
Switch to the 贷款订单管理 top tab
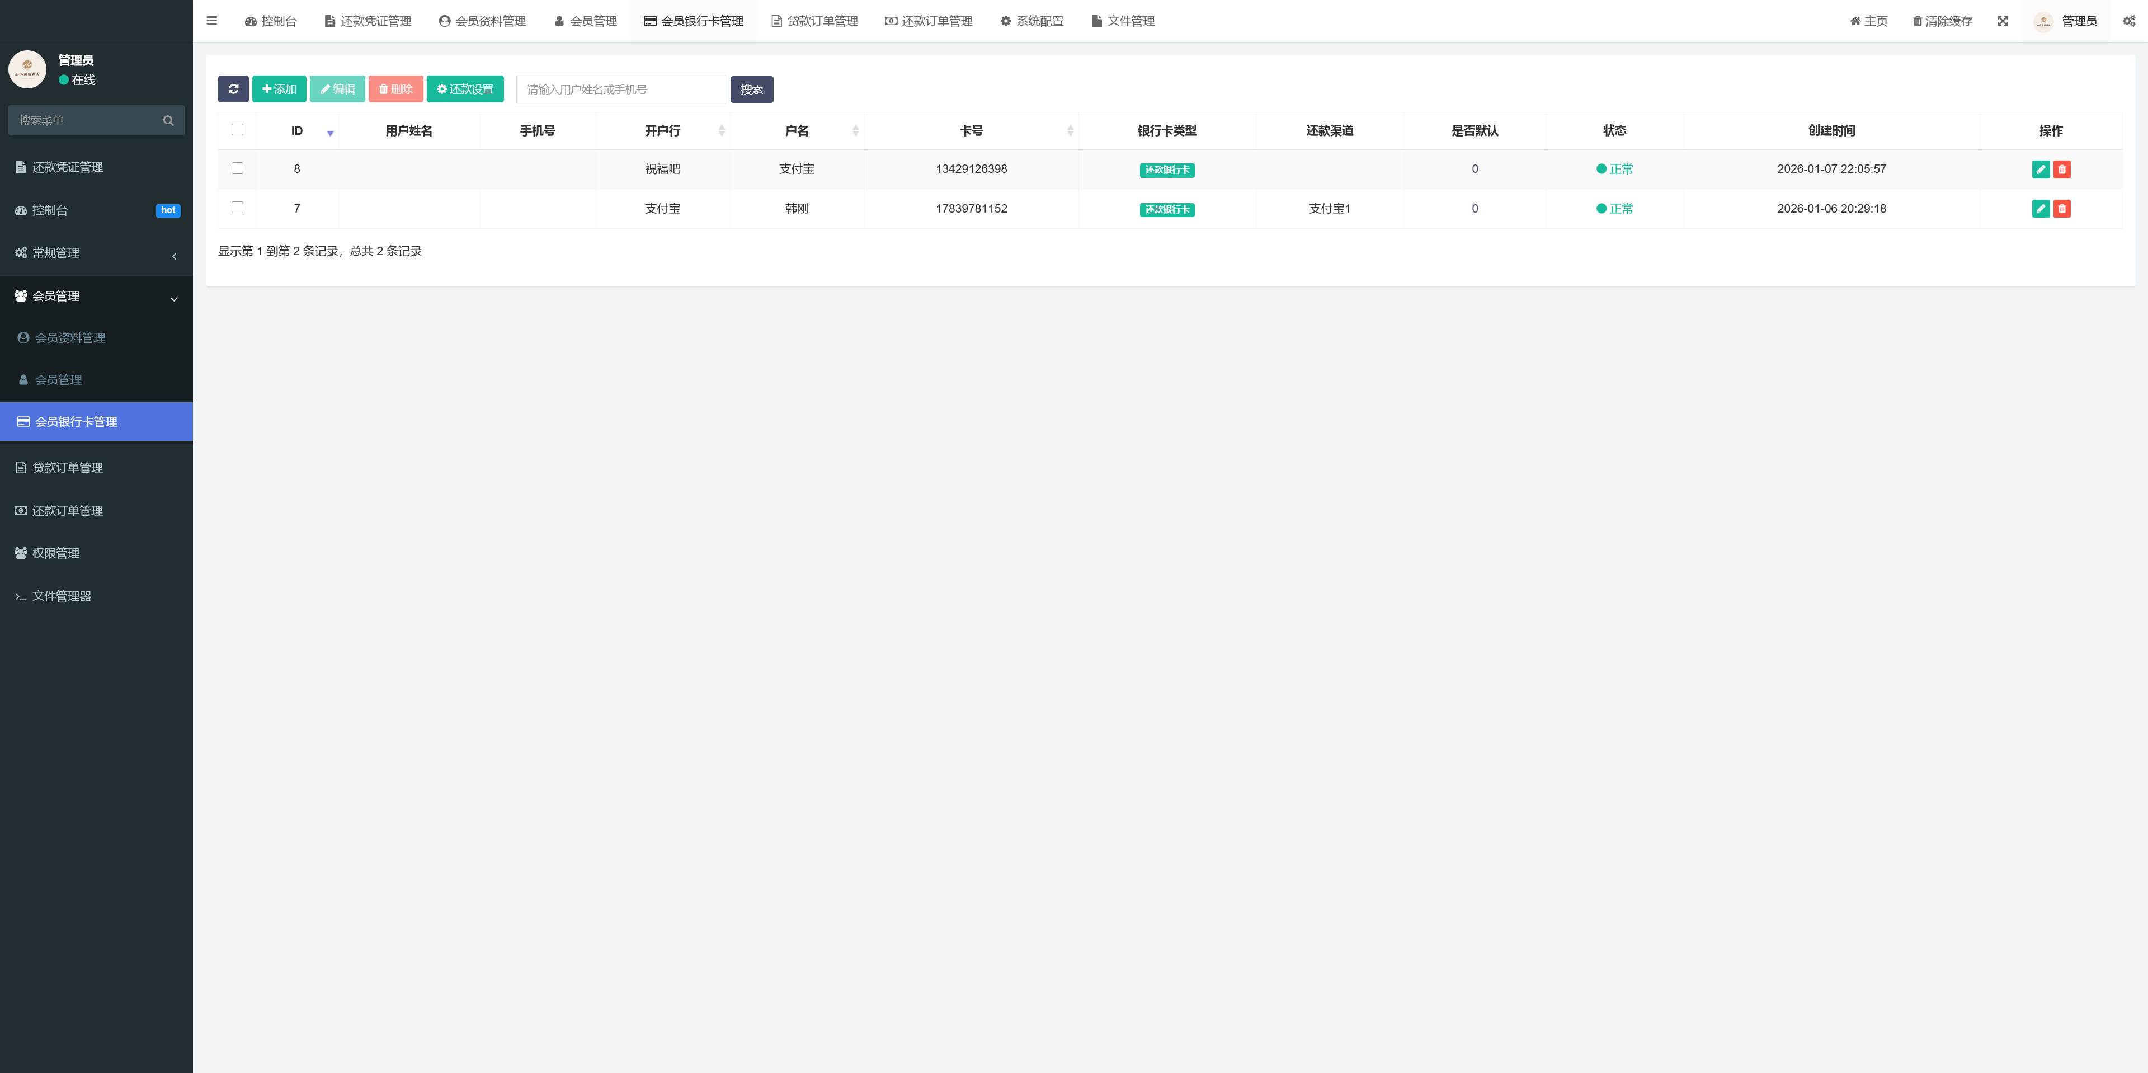coord(814,21)
